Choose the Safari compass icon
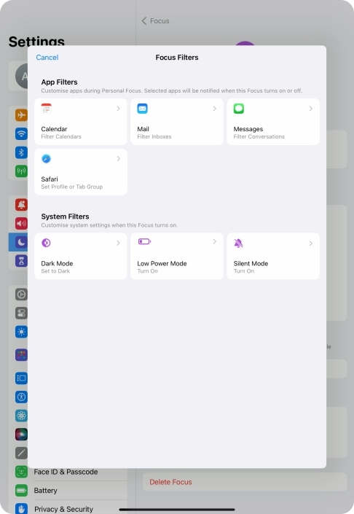This screenshot has height=514, width=354. 46,159
